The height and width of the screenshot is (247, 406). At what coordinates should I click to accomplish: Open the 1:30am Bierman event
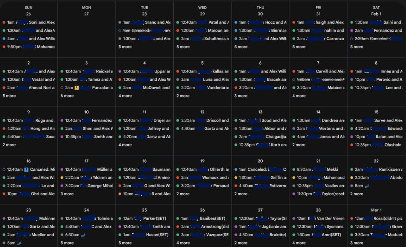[260, 31]
